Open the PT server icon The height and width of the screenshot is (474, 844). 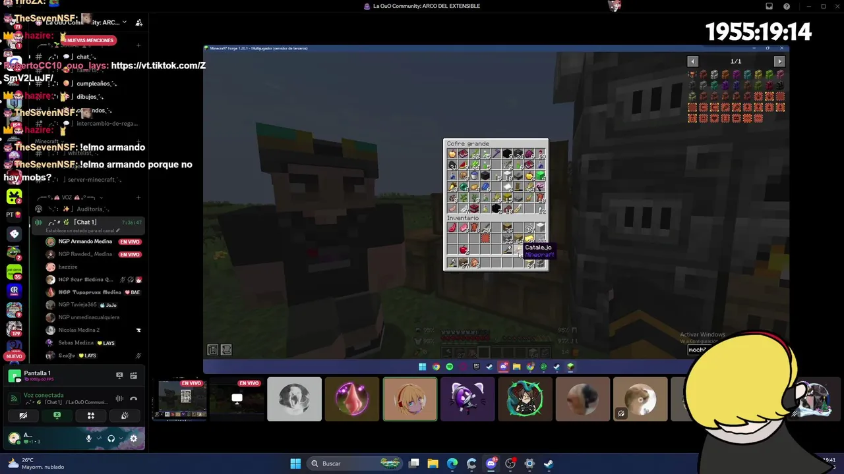[13, 215]
